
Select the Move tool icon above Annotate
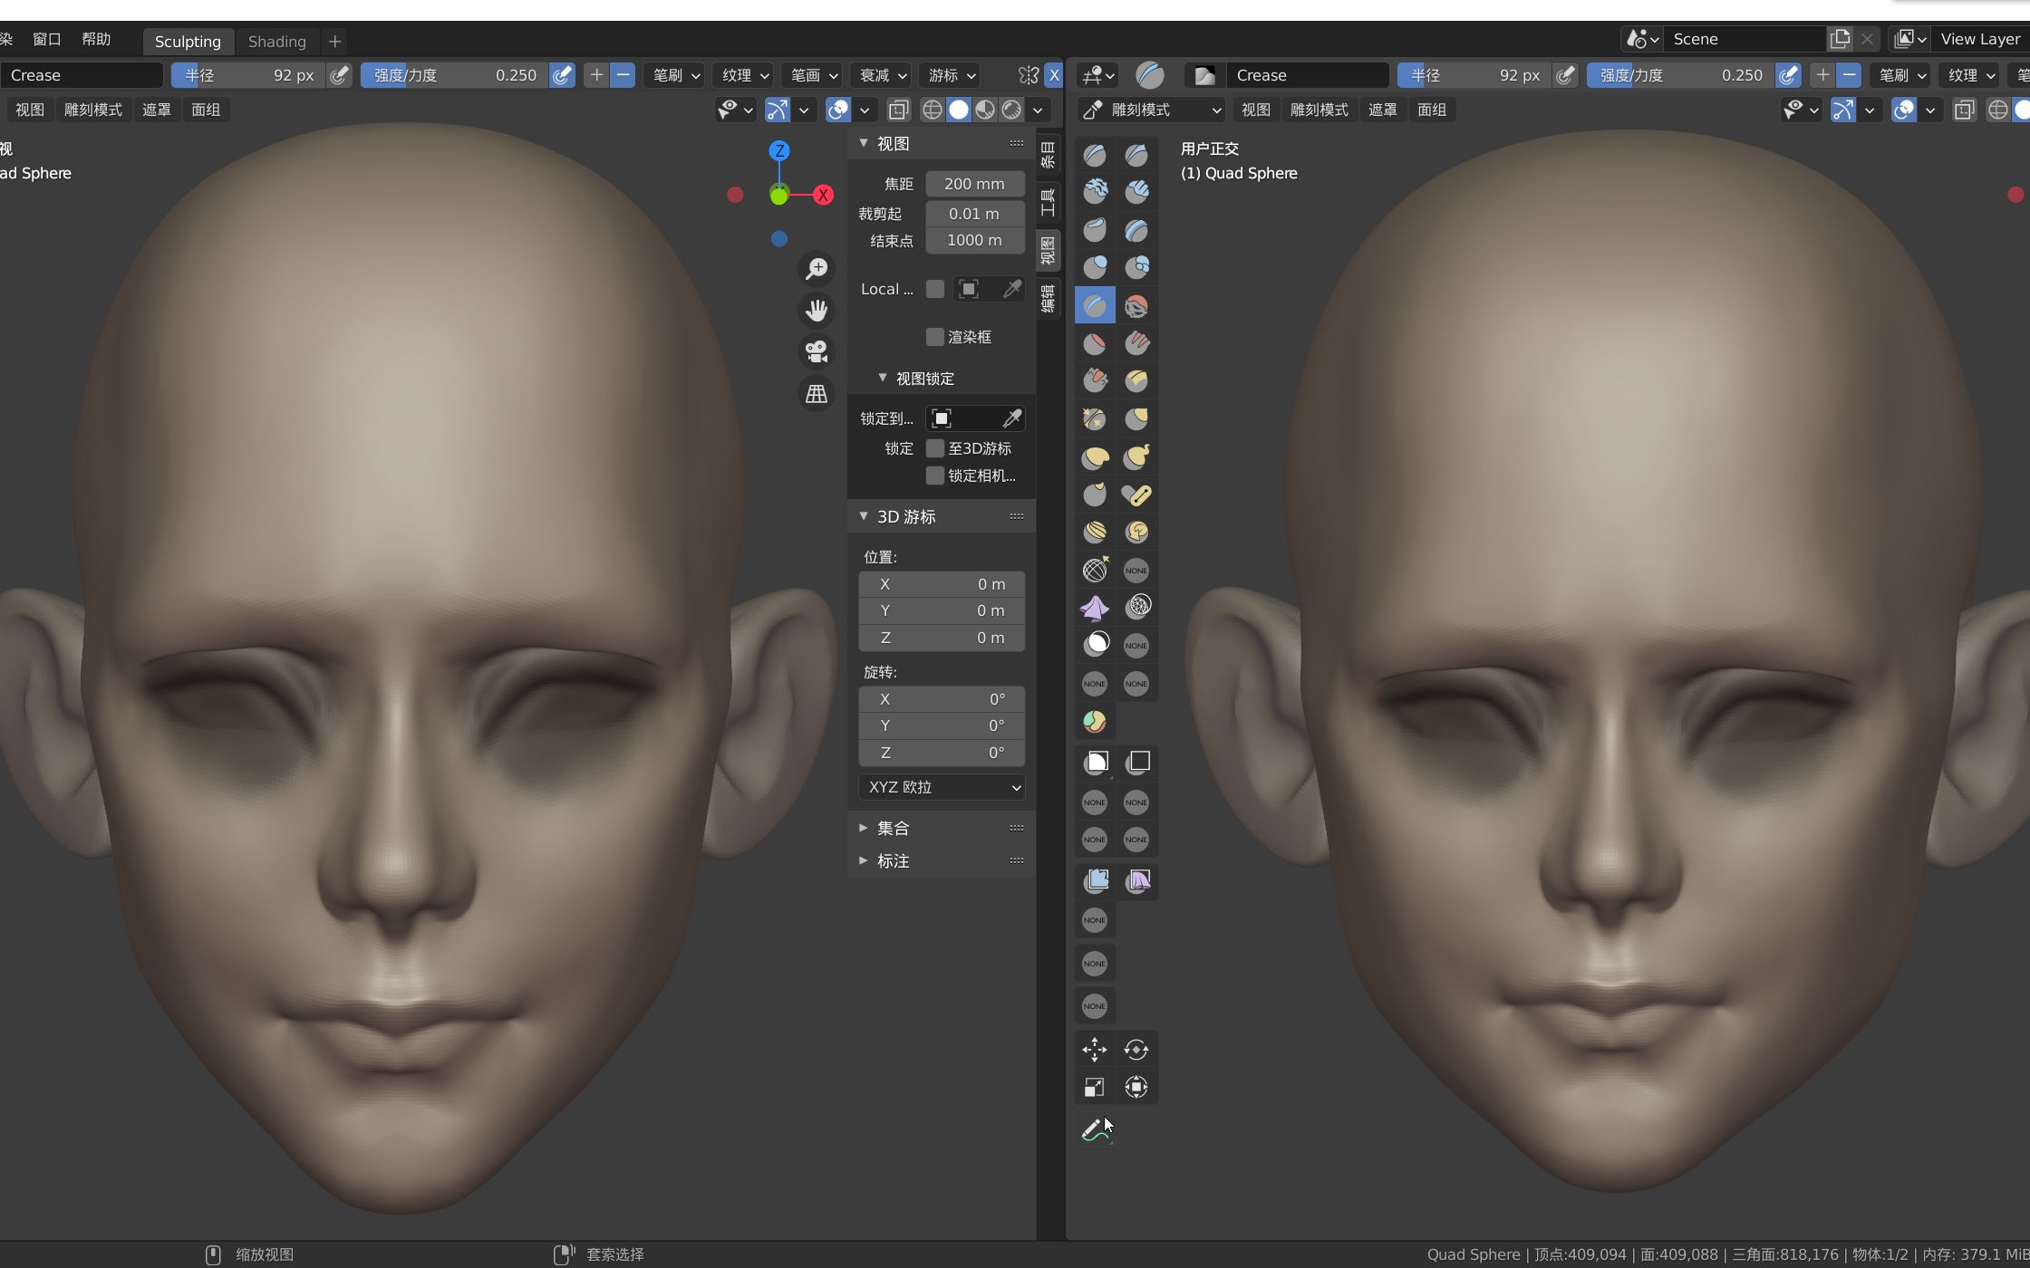click(1094, 1050)
